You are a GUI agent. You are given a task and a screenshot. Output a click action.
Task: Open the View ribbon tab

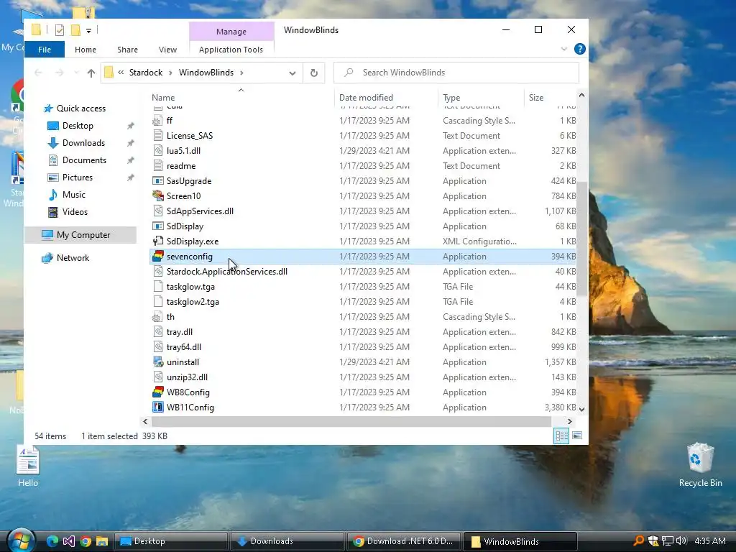tap(167, 50)
